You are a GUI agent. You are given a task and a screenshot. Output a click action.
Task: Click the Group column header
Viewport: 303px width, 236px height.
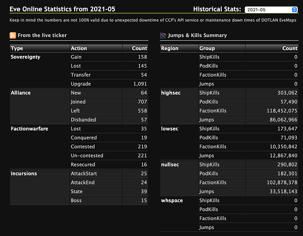pos(222,48)
